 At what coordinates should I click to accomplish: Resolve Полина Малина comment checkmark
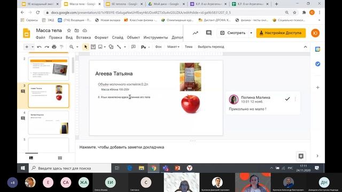click(287, 99)
